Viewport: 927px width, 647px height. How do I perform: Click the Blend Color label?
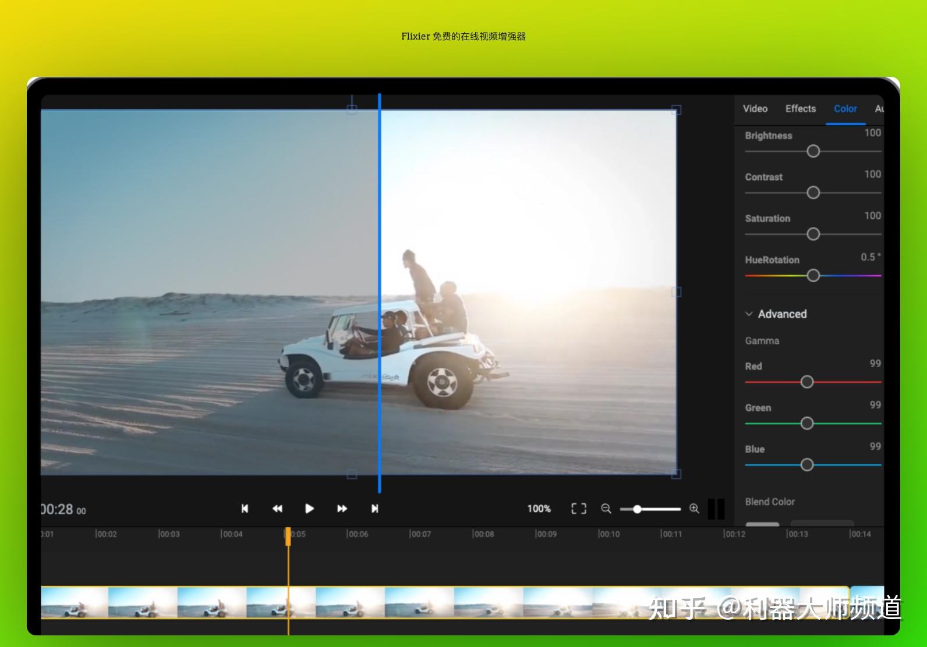770,502
